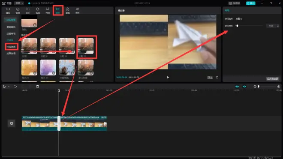The width and height of the screenshot is (283, 159).
Task: Toggle the main track magnet snapping icon
Action: [237, 87]
